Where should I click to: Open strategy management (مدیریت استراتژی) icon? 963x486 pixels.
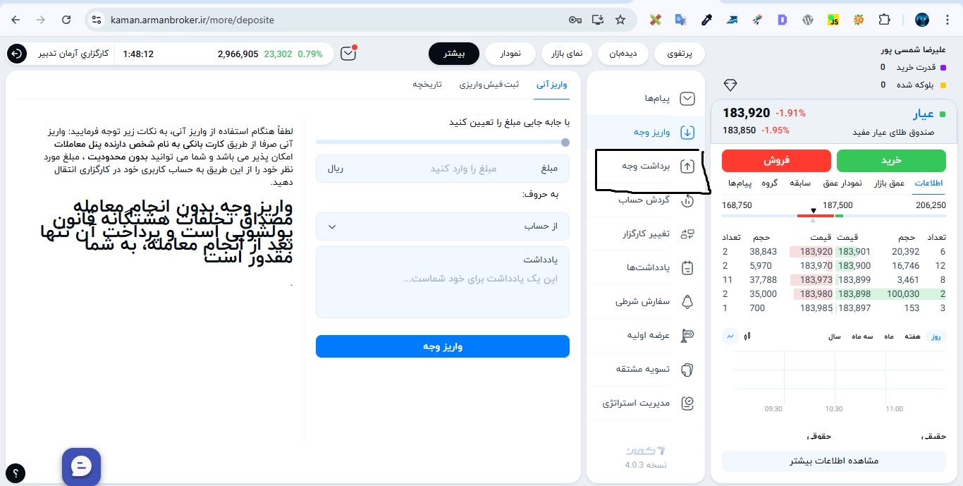687,403
